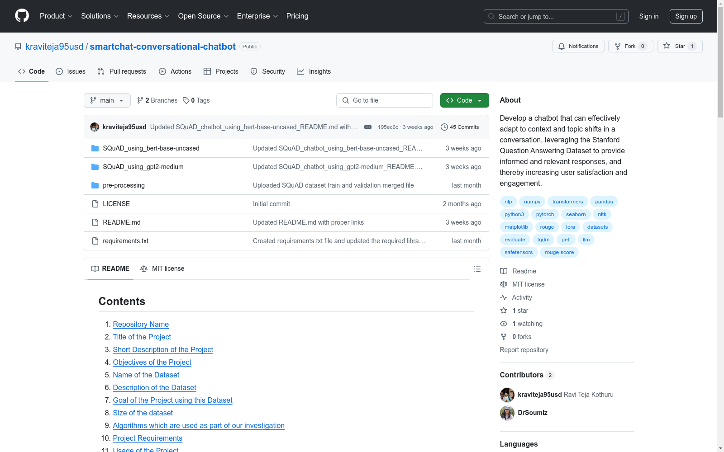This screenshot has height=452, width=724.
Task: Click the watching eye icon
Action: tap(504, 324)
